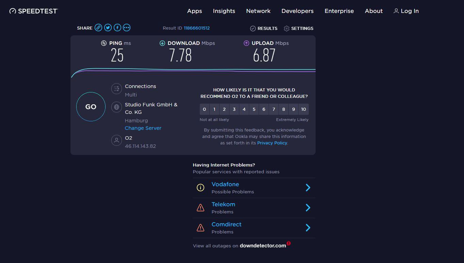
Task: Rate recommendation score 3
Action: tap(234, 109)
